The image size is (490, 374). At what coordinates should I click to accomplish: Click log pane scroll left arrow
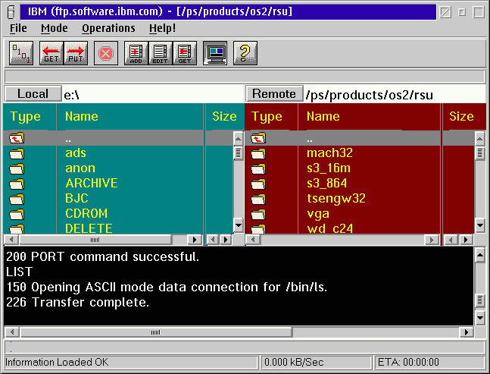click(12, 332)
